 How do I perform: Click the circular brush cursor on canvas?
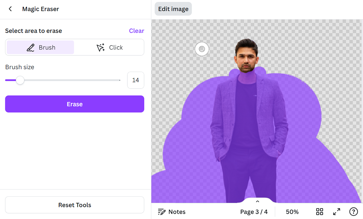(202, 49)
